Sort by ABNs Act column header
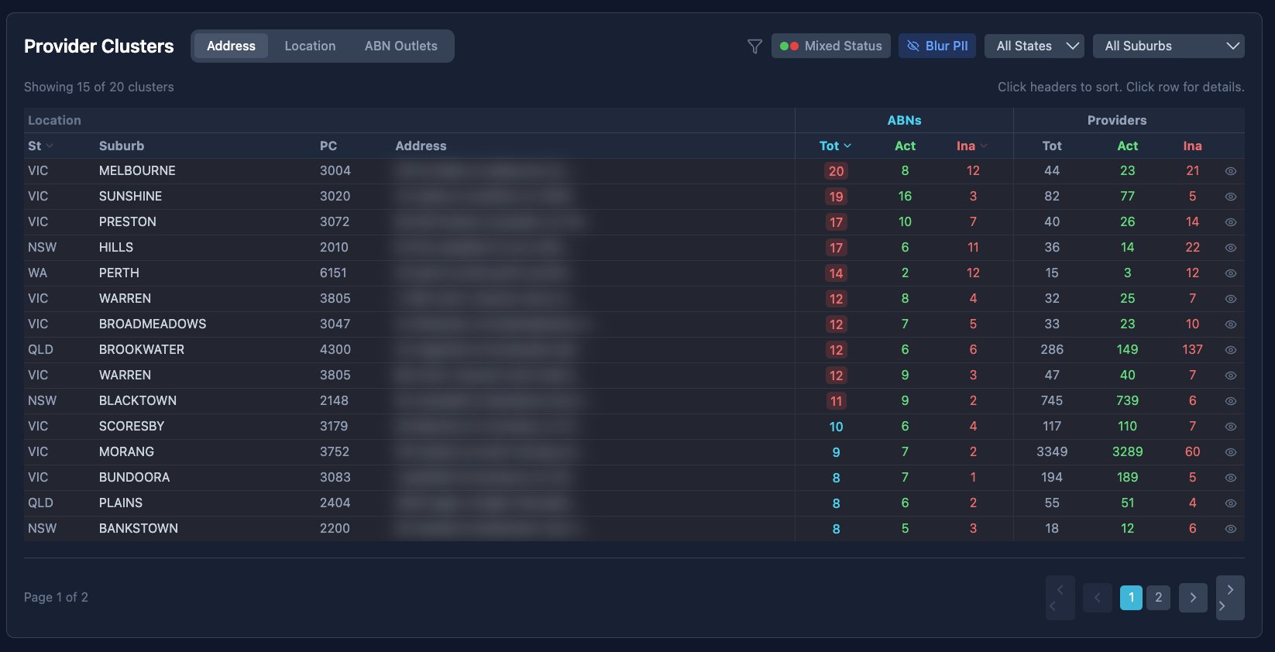The image size is (1275, 652). [905, 146]
